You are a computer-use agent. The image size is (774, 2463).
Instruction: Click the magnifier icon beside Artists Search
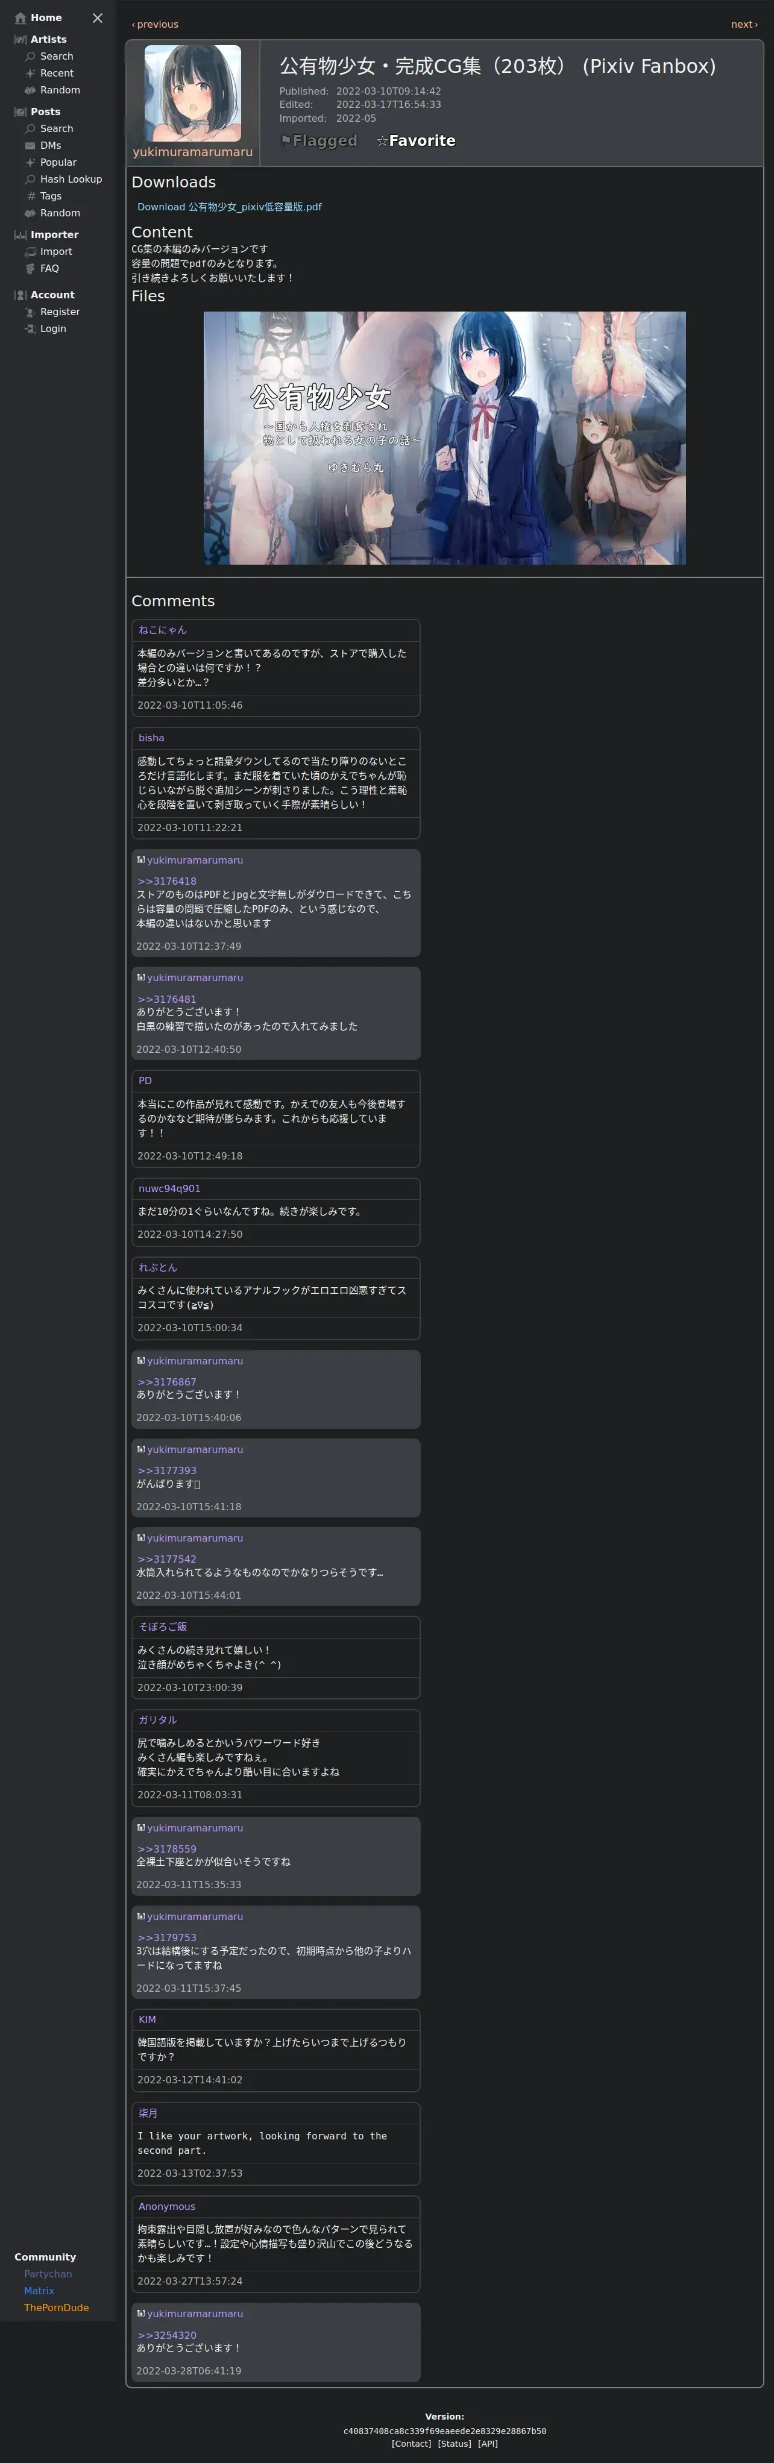point(31,57)
